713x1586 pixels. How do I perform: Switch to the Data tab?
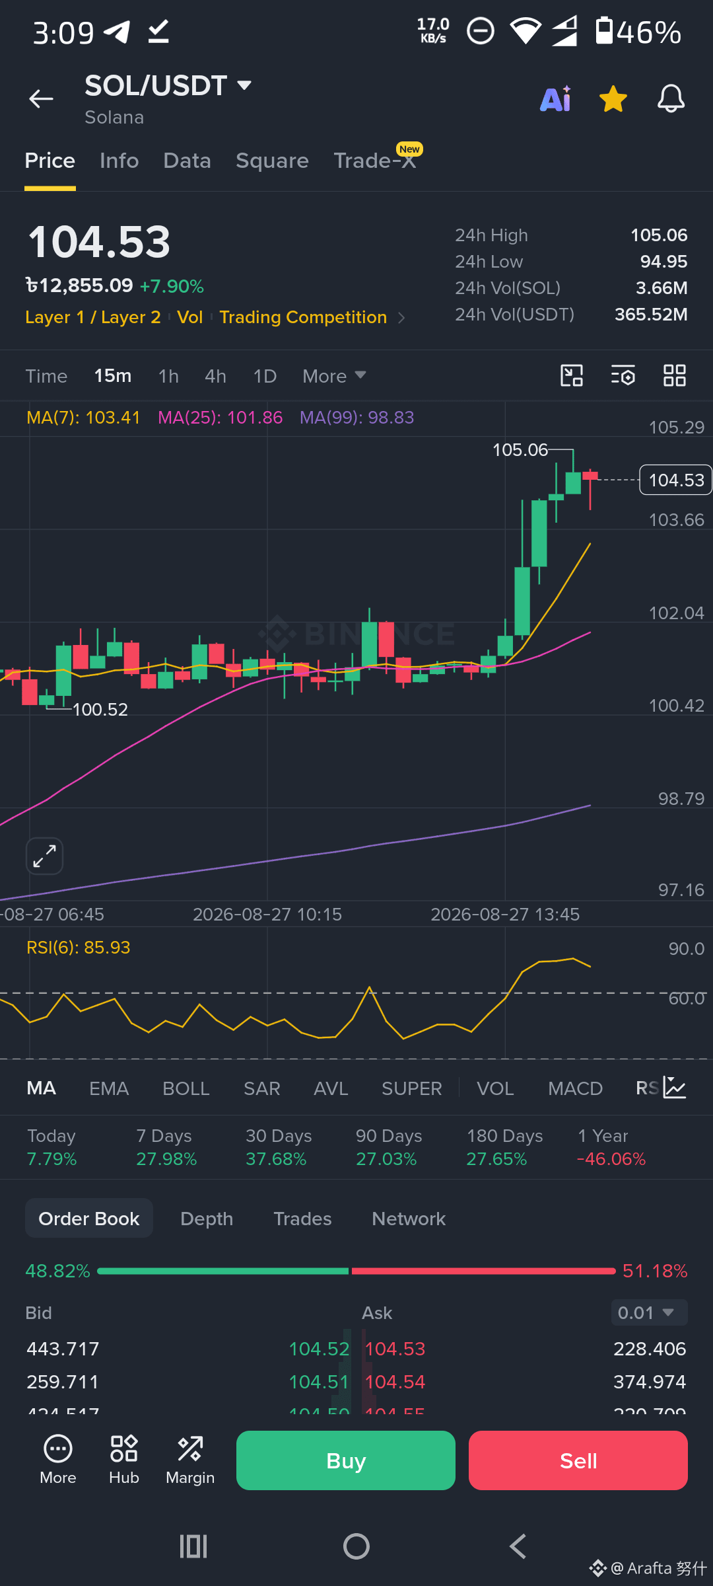pos(187,161)
